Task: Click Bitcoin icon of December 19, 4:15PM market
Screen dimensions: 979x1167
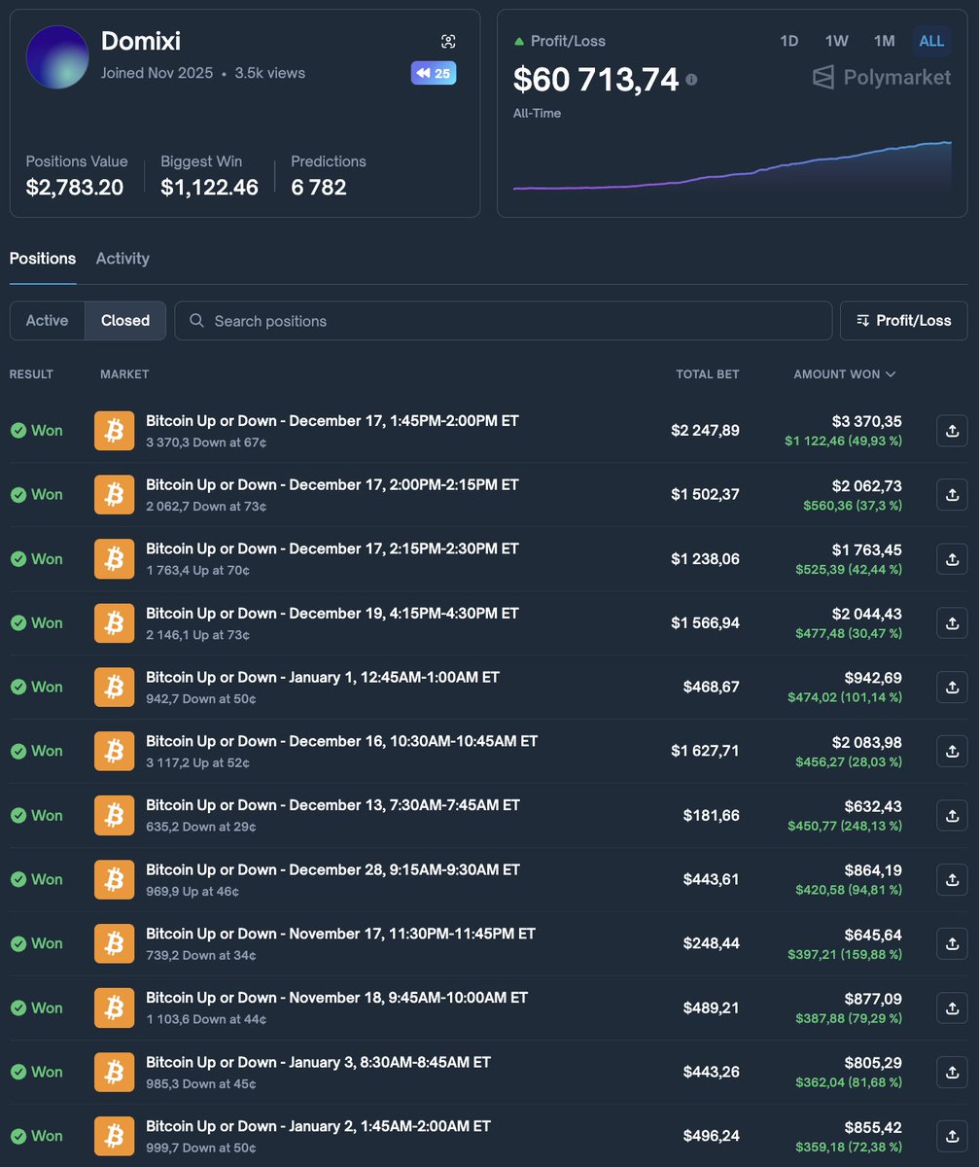Action: point(115,623)
